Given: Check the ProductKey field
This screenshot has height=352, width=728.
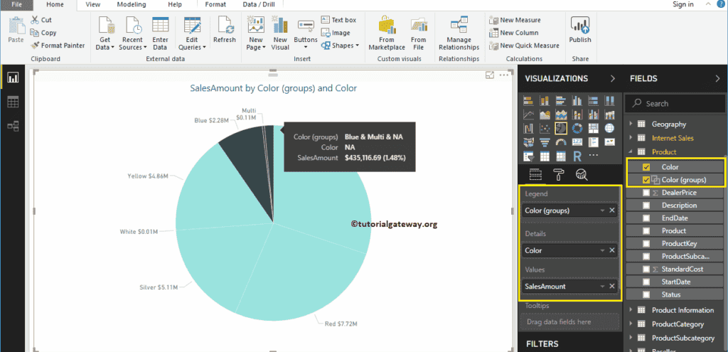Looking at the screenshot, I should click(646, 243).
